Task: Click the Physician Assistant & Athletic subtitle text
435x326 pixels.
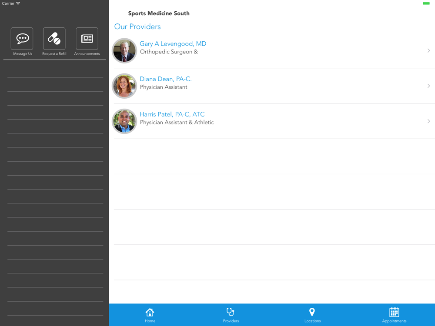Action: click(177, 122)
